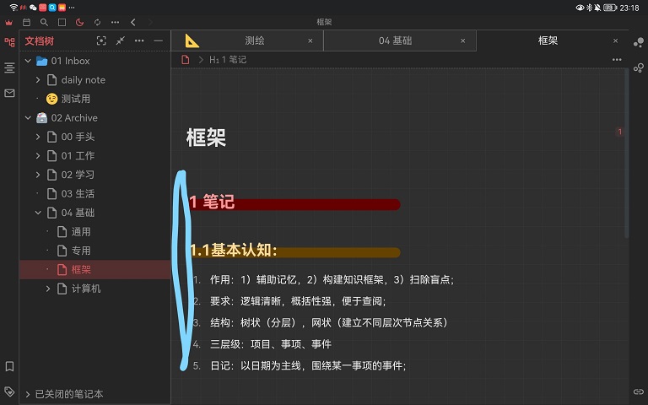Collapse the 01 Inbox notebook
648x405 pixels.
coord(28,61)
